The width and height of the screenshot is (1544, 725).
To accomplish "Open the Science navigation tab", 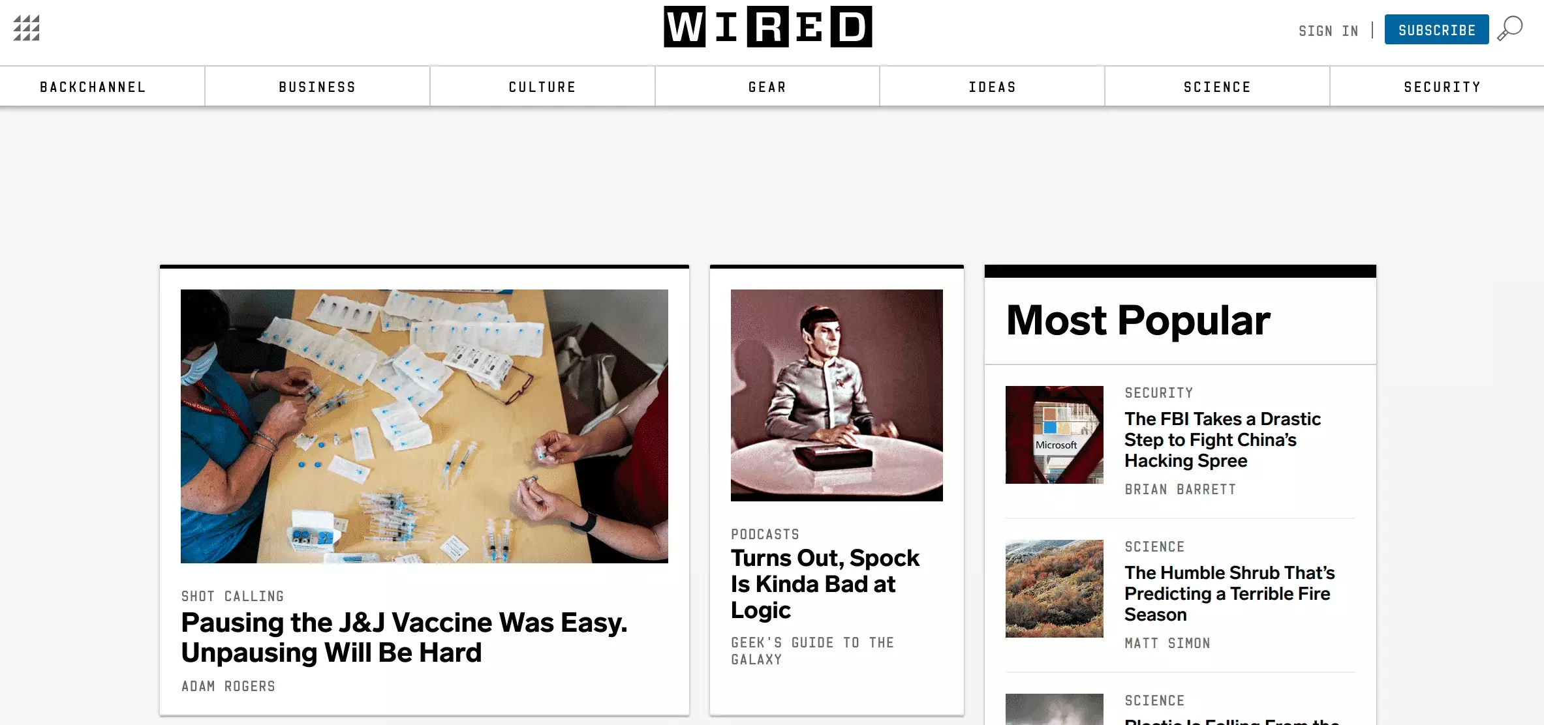I will pos(1217,87).
